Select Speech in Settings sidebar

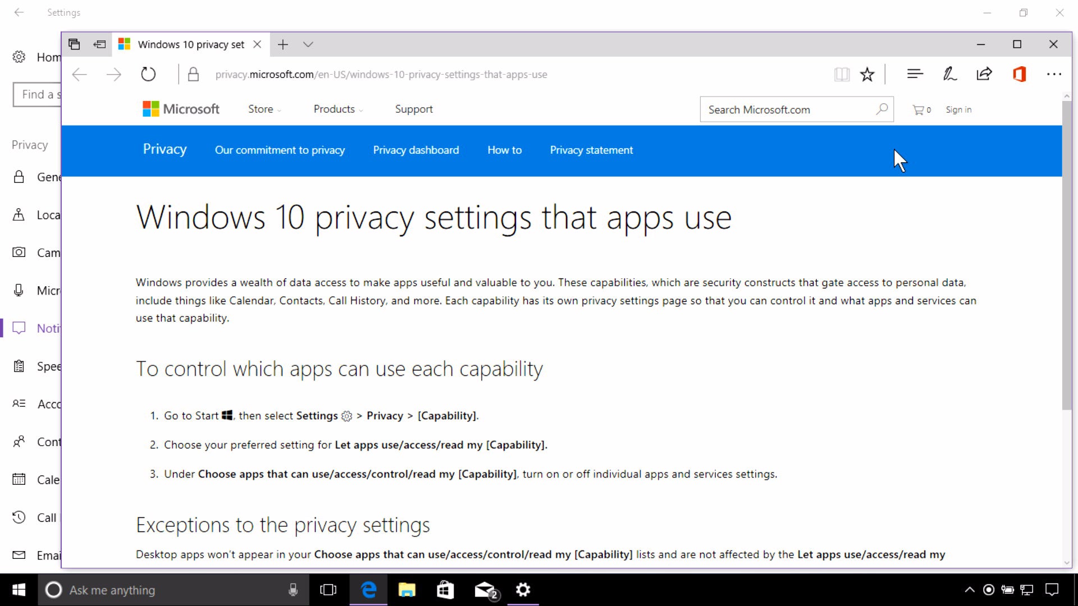[36, 366]
